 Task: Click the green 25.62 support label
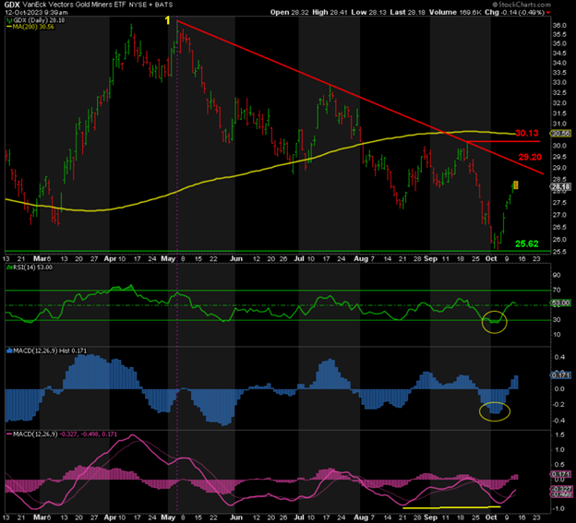pos(527,244)
